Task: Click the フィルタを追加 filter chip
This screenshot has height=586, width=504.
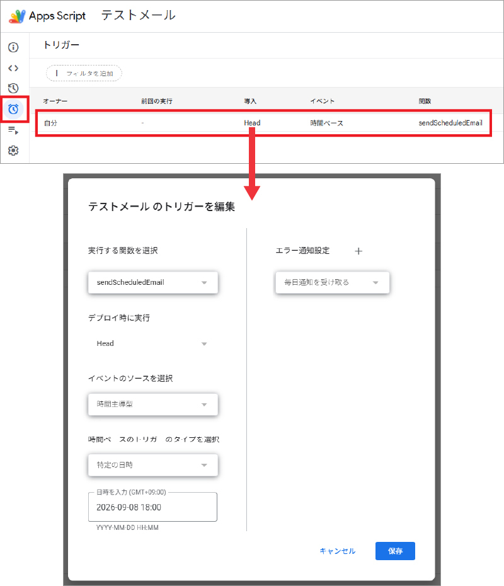Action: (x=84, y=73)
